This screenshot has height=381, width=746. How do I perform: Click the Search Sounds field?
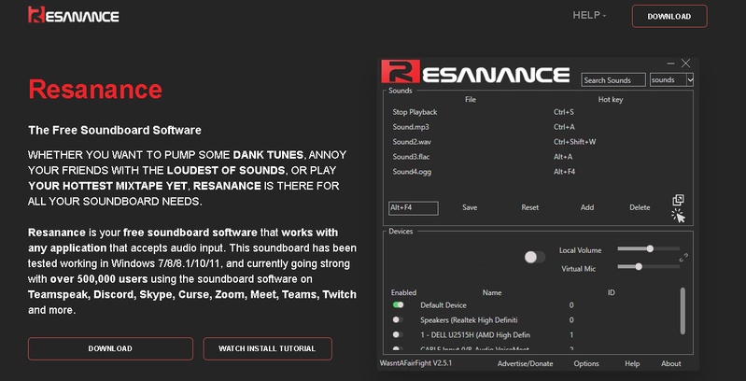[613, 80]
